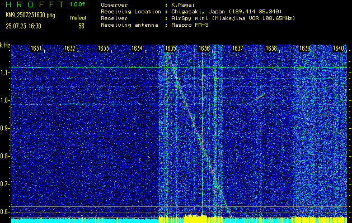
Task: Click the Observer name K.Nagai
Action: 183,5
